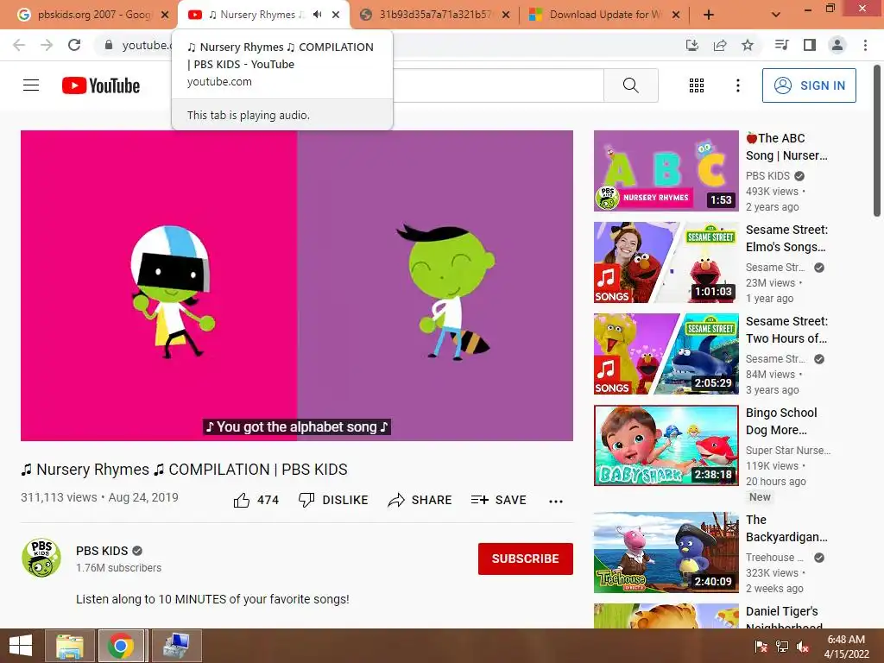This screenshot has height=663, width=884.
Task: Click the YouTube logo
Action: pyautogui.click(x=101, y=85)
